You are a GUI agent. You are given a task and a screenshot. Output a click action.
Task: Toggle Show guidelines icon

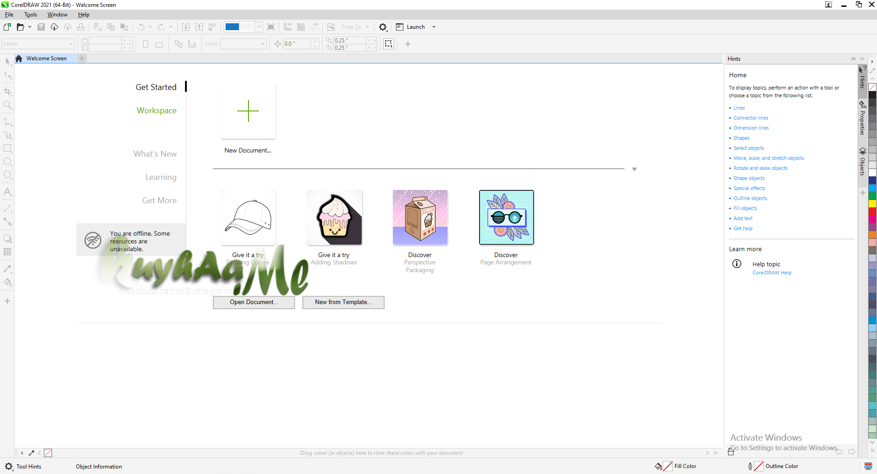314,27
